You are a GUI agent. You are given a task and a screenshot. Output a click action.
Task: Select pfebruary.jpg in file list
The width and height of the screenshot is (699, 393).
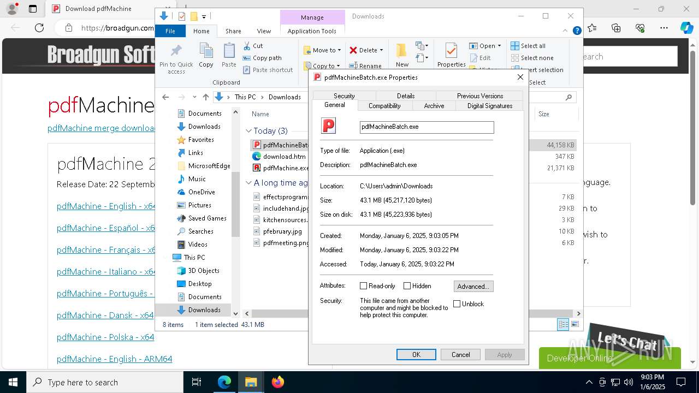tap(282, 231)
